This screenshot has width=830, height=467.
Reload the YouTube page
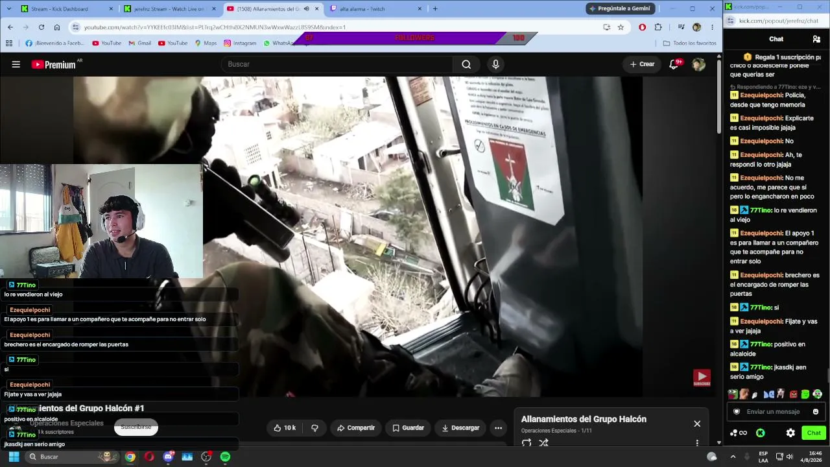tap(41, 27)
